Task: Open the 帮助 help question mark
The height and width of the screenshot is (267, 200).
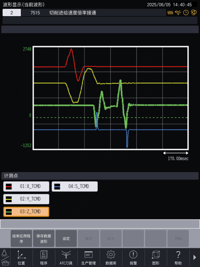Action: click(x=178, y=258)
